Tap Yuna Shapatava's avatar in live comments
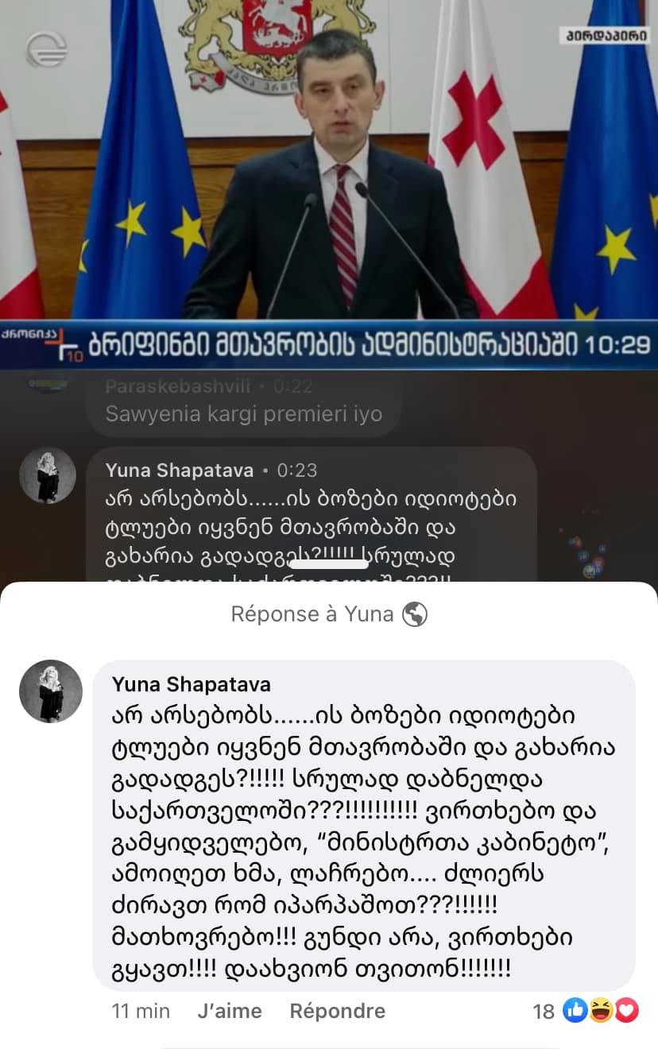 pyautogui.click(x=48, y=475)
